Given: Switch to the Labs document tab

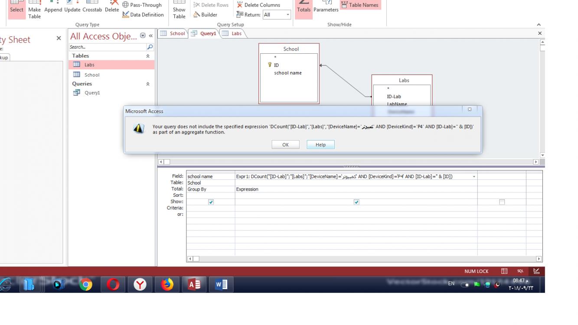Looking at the screenshot, I should [x=232, y=33].
